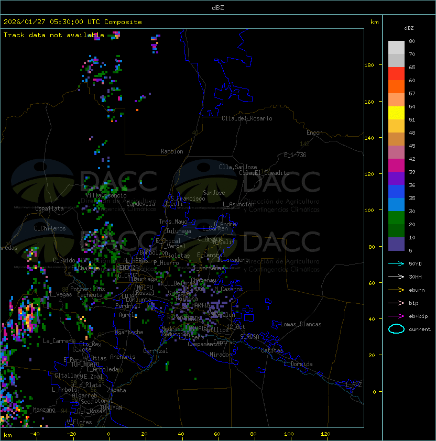436x441 pixels.
Task: Click the MENDOZA city label on map
Action: pyautogui.click(x=127, y=268)
